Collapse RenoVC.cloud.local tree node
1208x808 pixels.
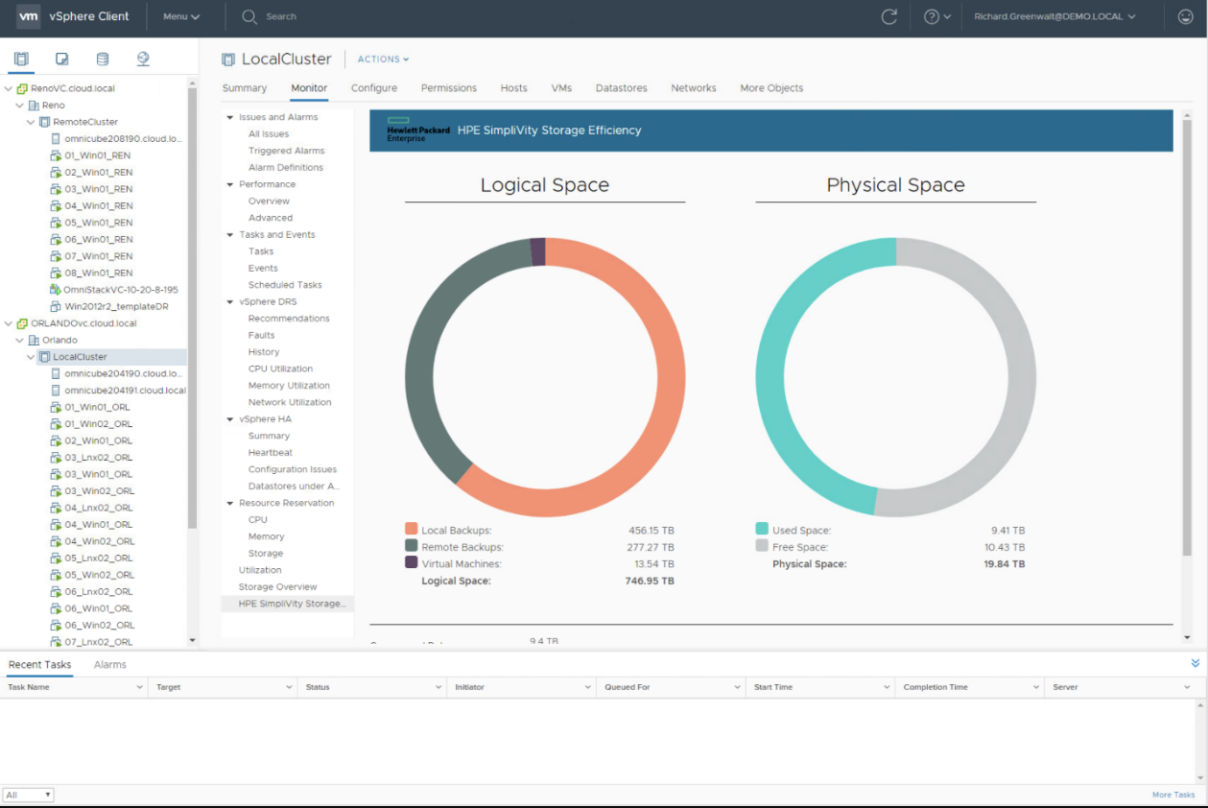click(x=9, y=88)
